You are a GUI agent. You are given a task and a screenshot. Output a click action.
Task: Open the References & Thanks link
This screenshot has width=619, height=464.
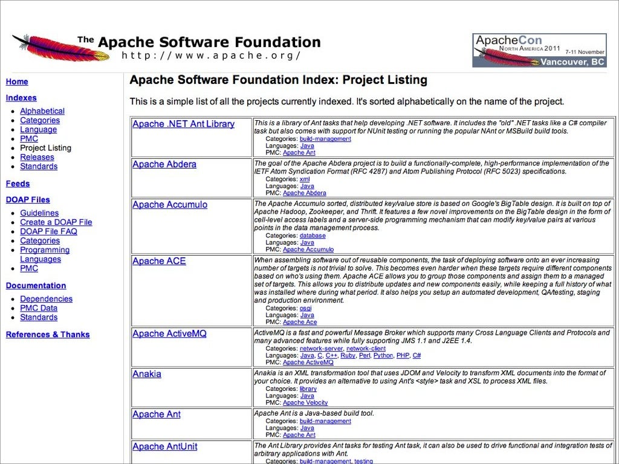click(x=48, y=335)
